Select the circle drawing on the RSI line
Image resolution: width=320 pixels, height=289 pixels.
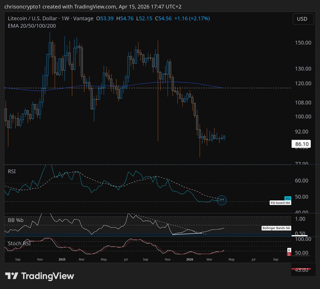(x=222, y=200)
